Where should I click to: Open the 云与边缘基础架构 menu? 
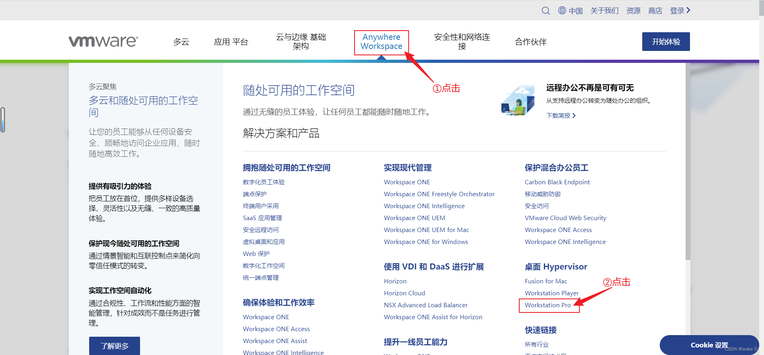pos(301,41)
